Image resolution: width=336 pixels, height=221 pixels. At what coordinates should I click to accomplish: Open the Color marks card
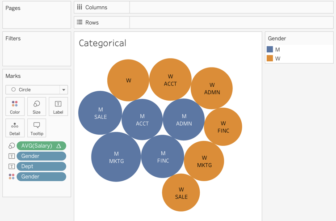(x=15, y=106)
